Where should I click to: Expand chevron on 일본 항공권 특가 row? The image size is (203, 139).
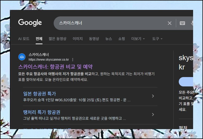[153, 96]
